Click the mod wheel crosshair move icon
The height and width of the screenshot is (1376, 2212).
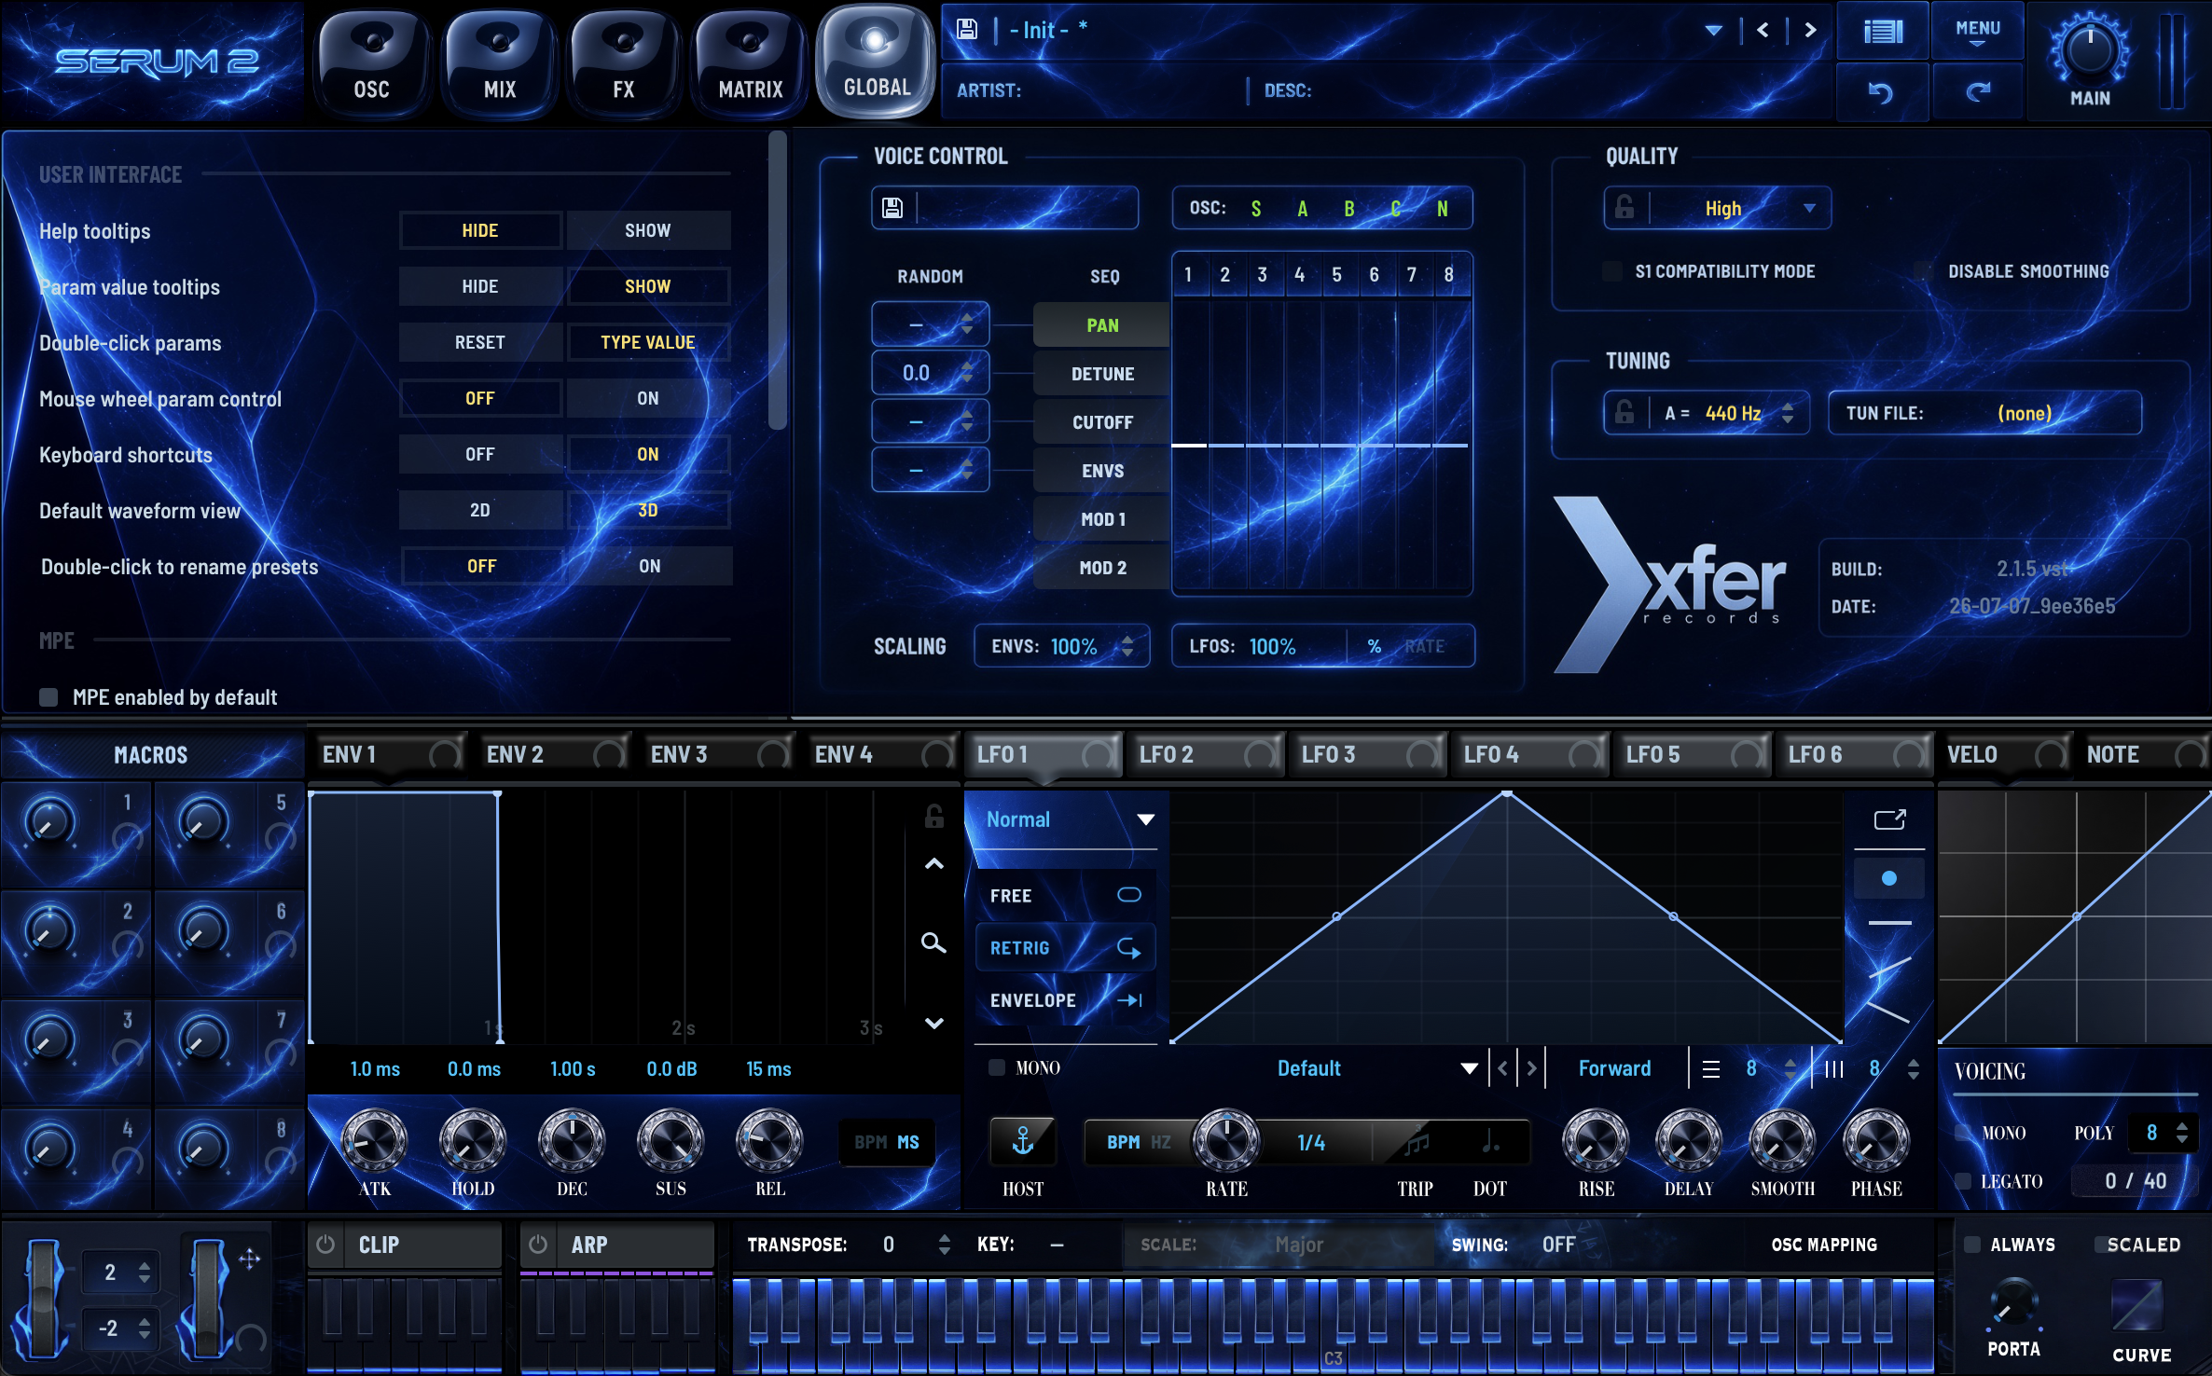coord(249,1259)
